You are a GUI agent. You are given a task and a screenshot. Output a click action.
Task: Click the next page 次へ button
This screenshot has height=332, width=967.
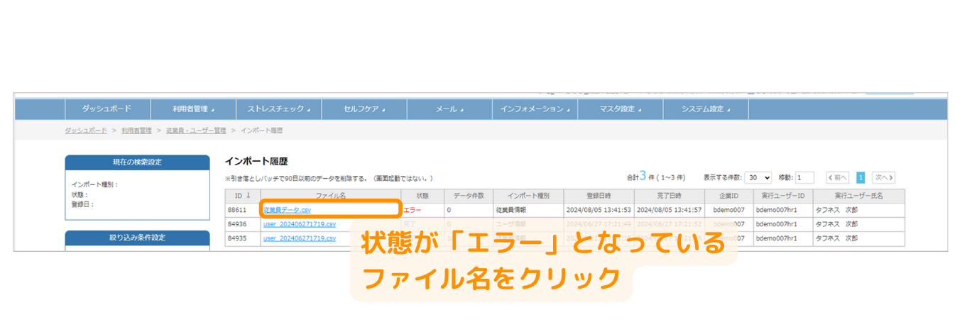(x=883, y=177)
